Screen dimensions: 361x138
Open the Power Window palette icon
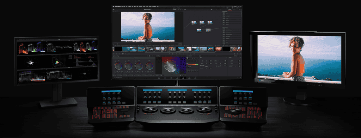pyautogui.click(x=180, y=54)
